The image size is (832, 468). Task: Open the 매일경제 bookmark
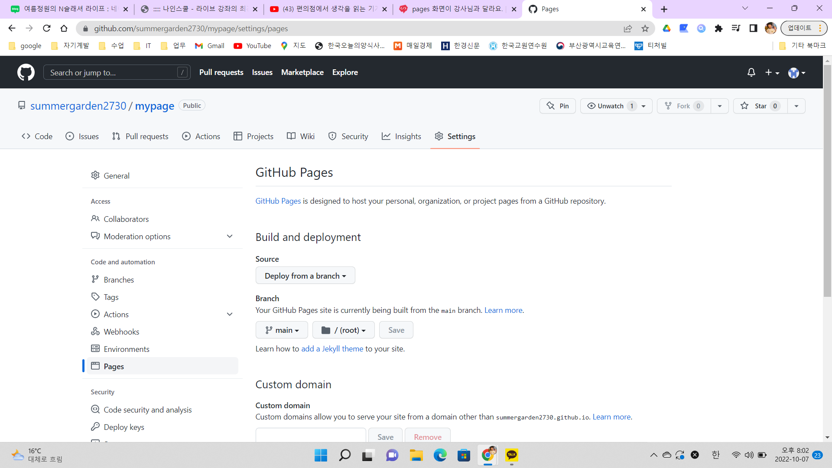point(413,46)
